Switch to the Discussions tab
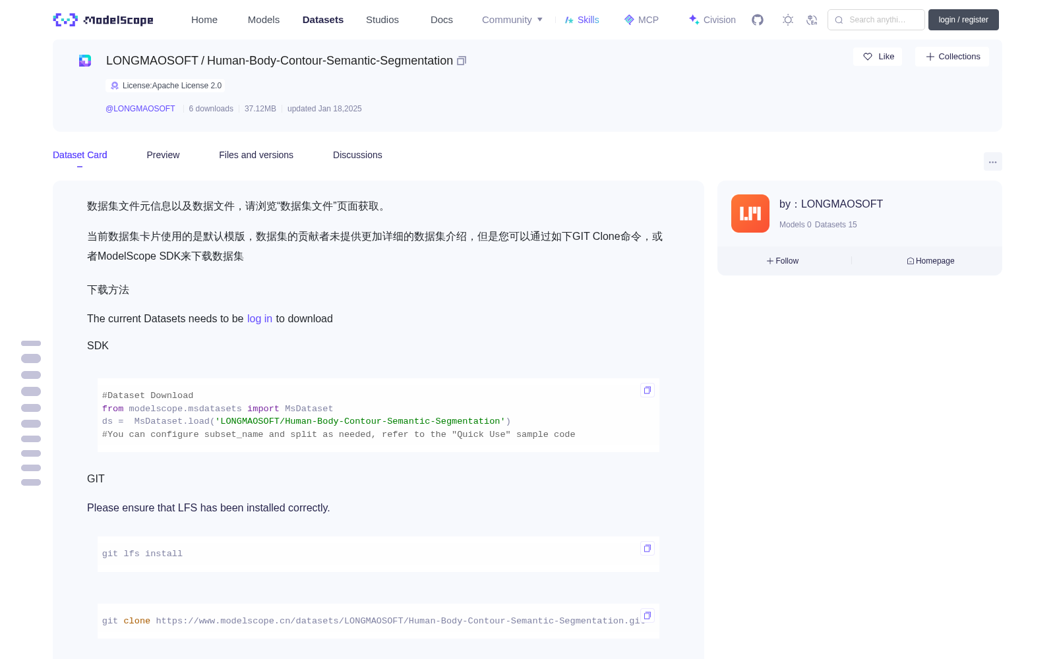The height and width of the screenshot is (659, 1055). tap(357, 155)
